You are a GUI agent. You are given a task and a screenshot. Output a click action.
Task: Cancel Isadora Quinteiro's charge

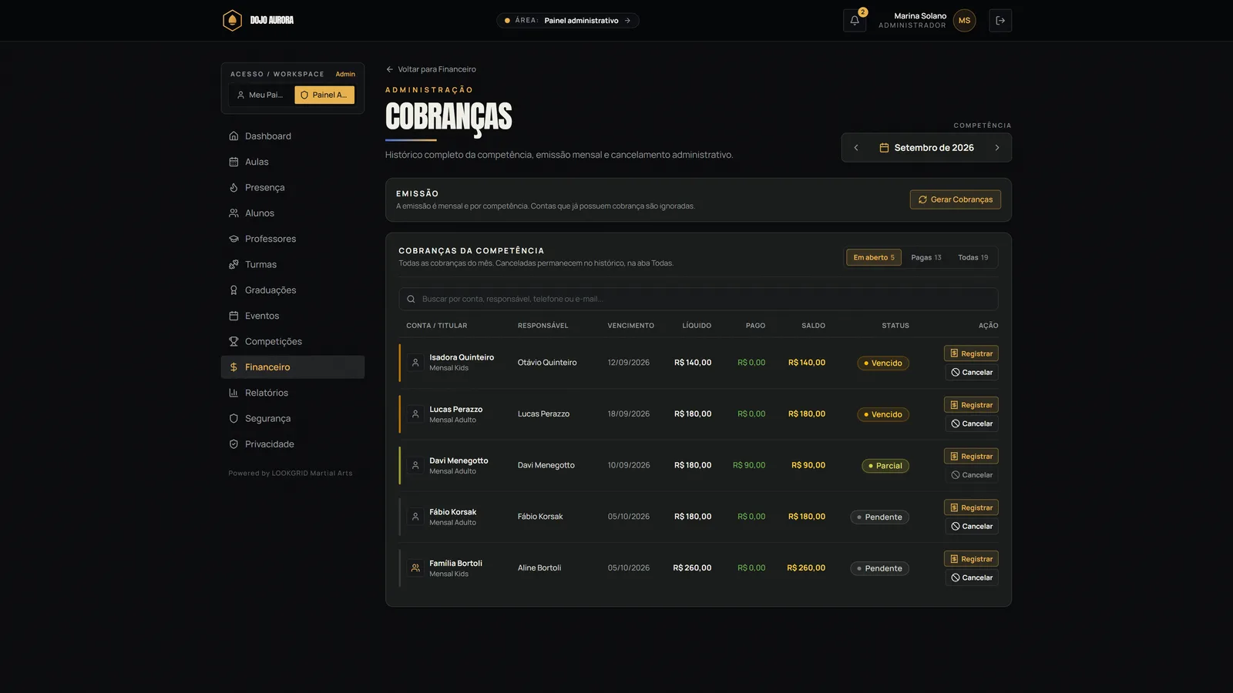972,373
